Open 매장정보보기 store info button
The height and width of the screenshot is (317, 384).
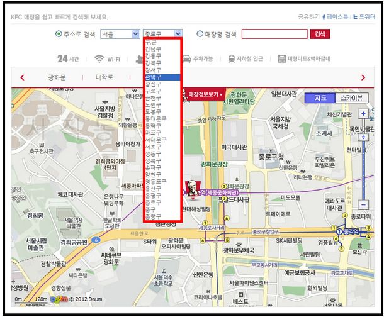[205, 94]
